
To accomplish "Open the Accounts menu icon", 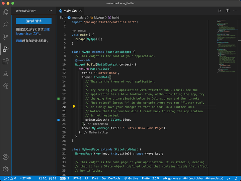I will (6, 157).
